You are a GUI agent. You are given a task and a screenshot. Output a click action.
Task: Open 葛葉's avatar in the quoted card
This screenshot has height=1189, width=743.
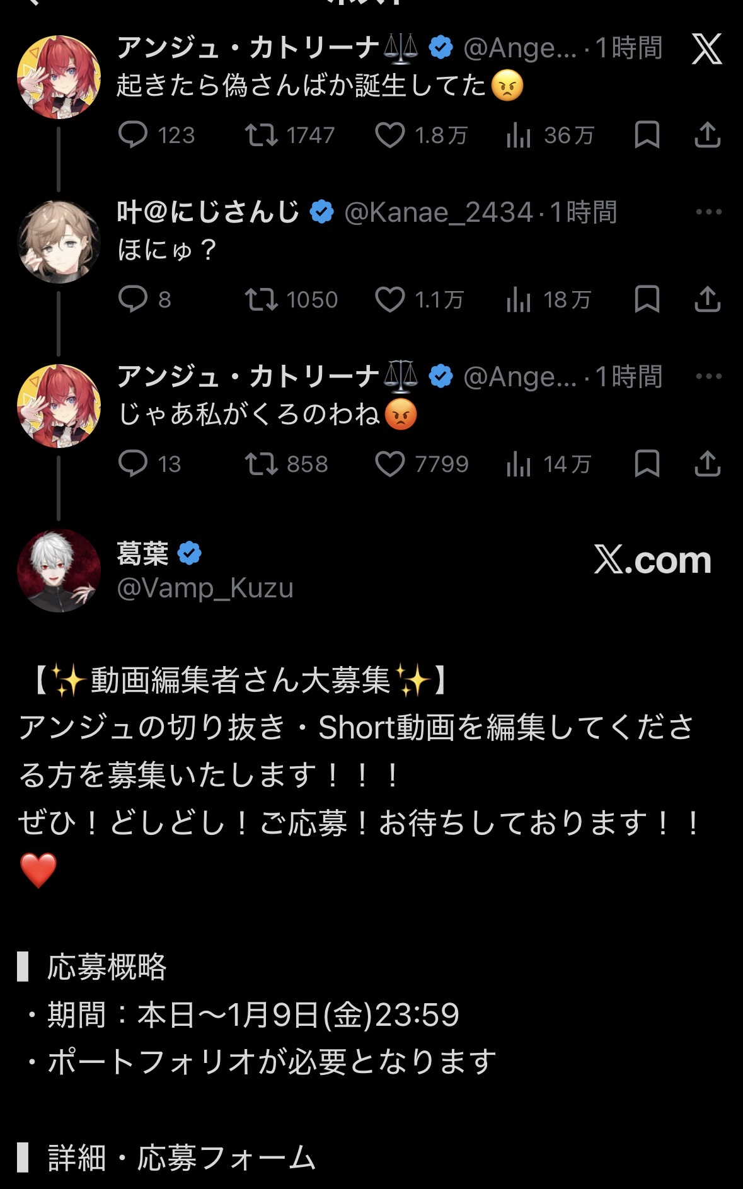click(x=59, y=570)
